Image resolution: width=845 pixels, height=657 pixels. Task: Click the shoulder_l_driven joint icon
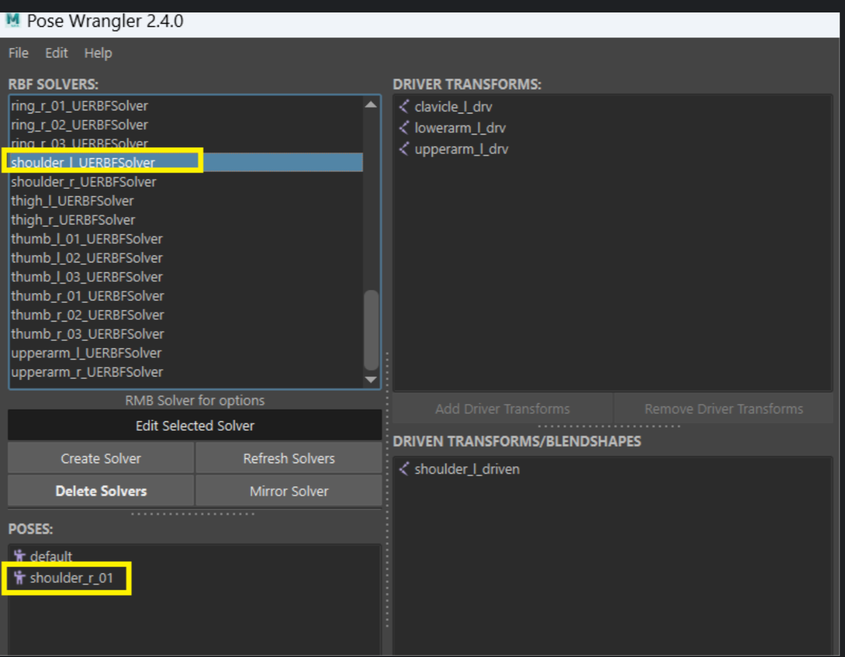[404, 469]
